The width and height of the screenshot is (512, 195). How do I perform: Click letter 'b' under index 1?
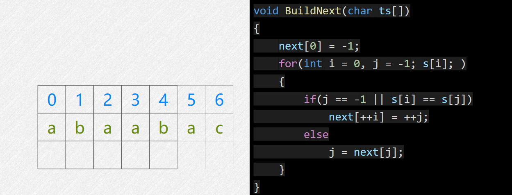coord(80,127)
